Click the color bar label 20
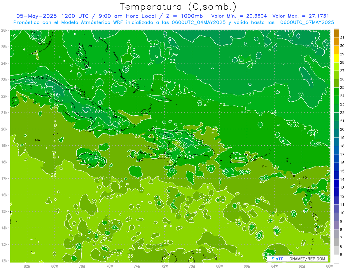The image size is (350, 270). pyautogui.click(x=342, y=129)
